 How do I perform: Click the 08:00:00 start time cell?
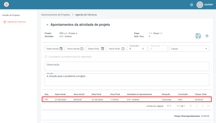coord(77,100)
